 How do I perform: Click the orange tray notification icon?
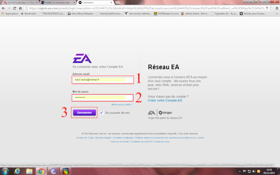(x=259, y=171)
